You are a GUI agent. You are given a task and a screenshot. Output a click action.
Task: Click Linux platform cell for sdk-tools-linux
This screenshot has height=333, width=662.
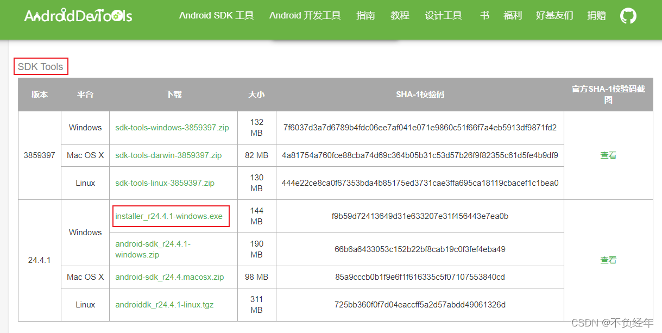pos(85,183)
